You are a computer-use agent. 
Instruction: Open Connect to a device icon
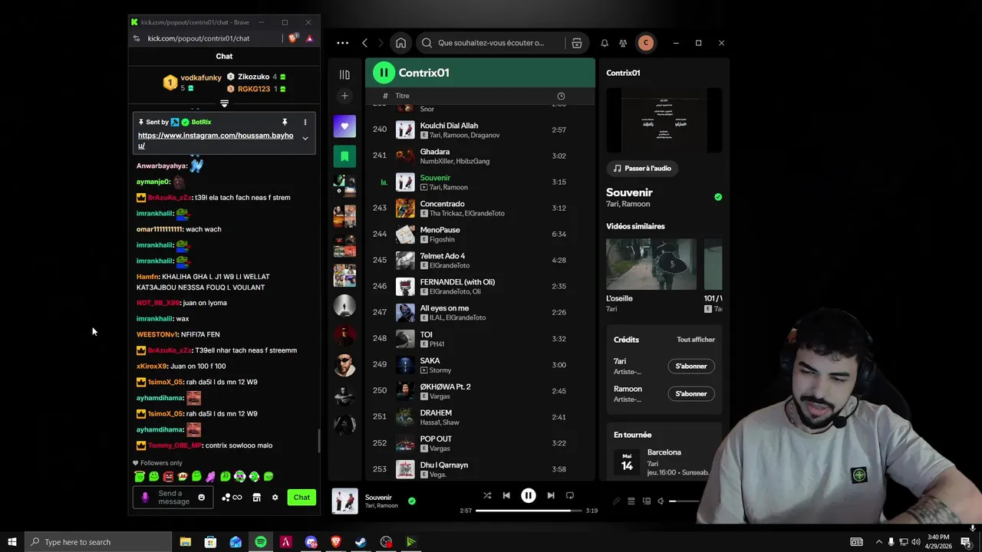[x=647, y=501]
